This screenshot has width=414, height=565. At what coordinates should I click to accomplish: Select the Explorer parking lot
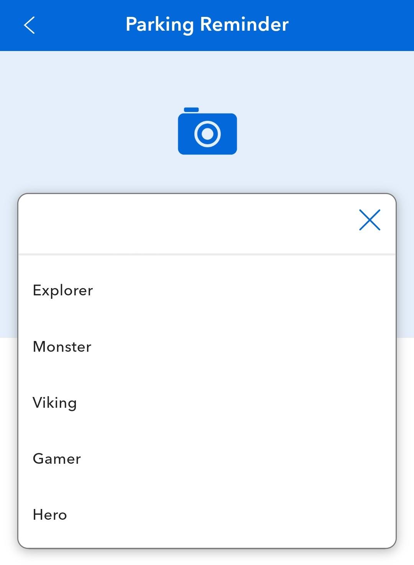pos(207,290)
